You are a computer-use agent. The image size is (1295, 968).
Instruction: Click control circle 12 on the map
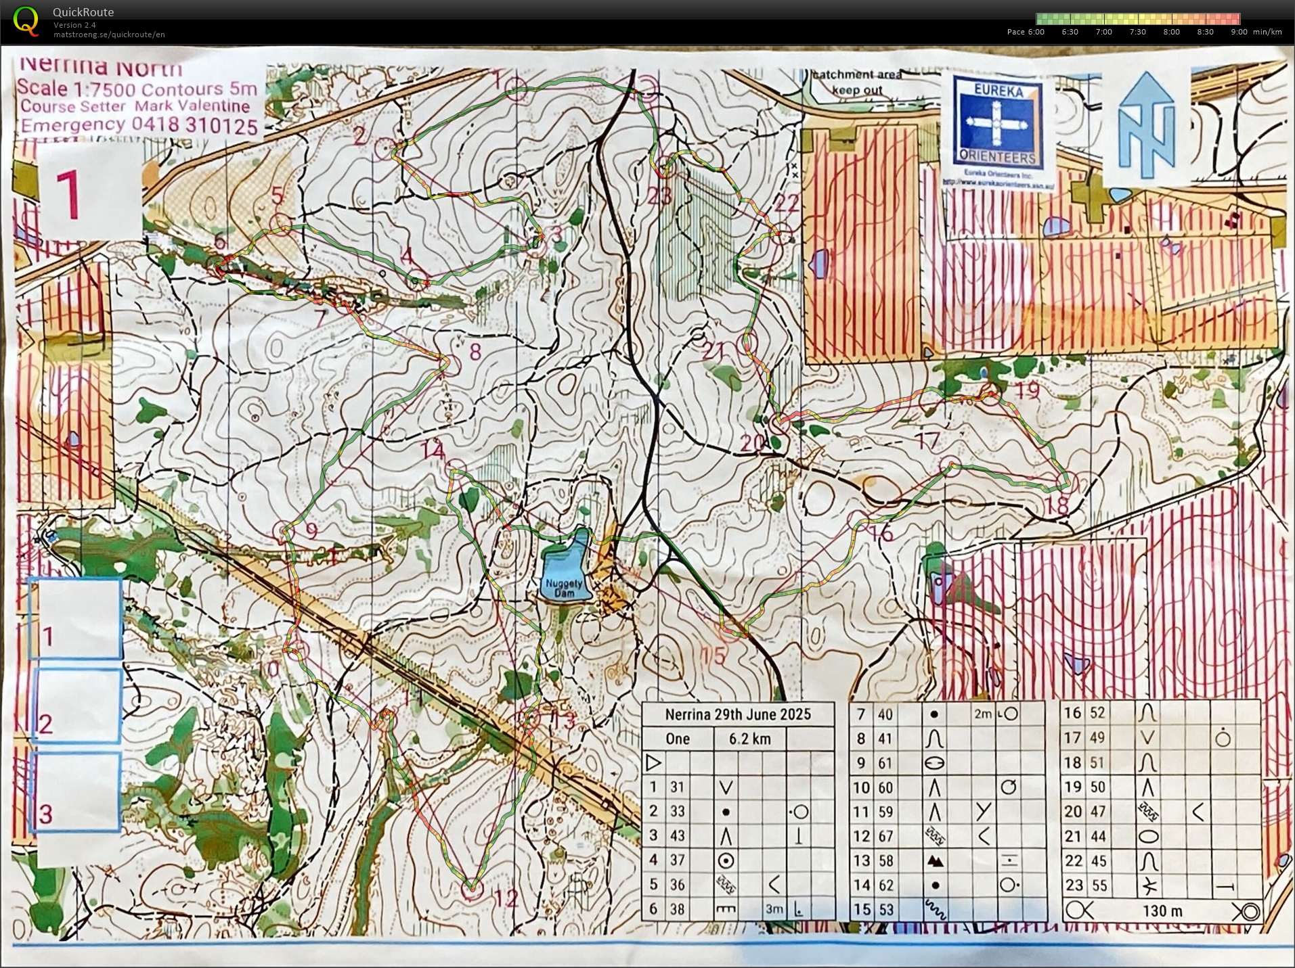point(472,890)
